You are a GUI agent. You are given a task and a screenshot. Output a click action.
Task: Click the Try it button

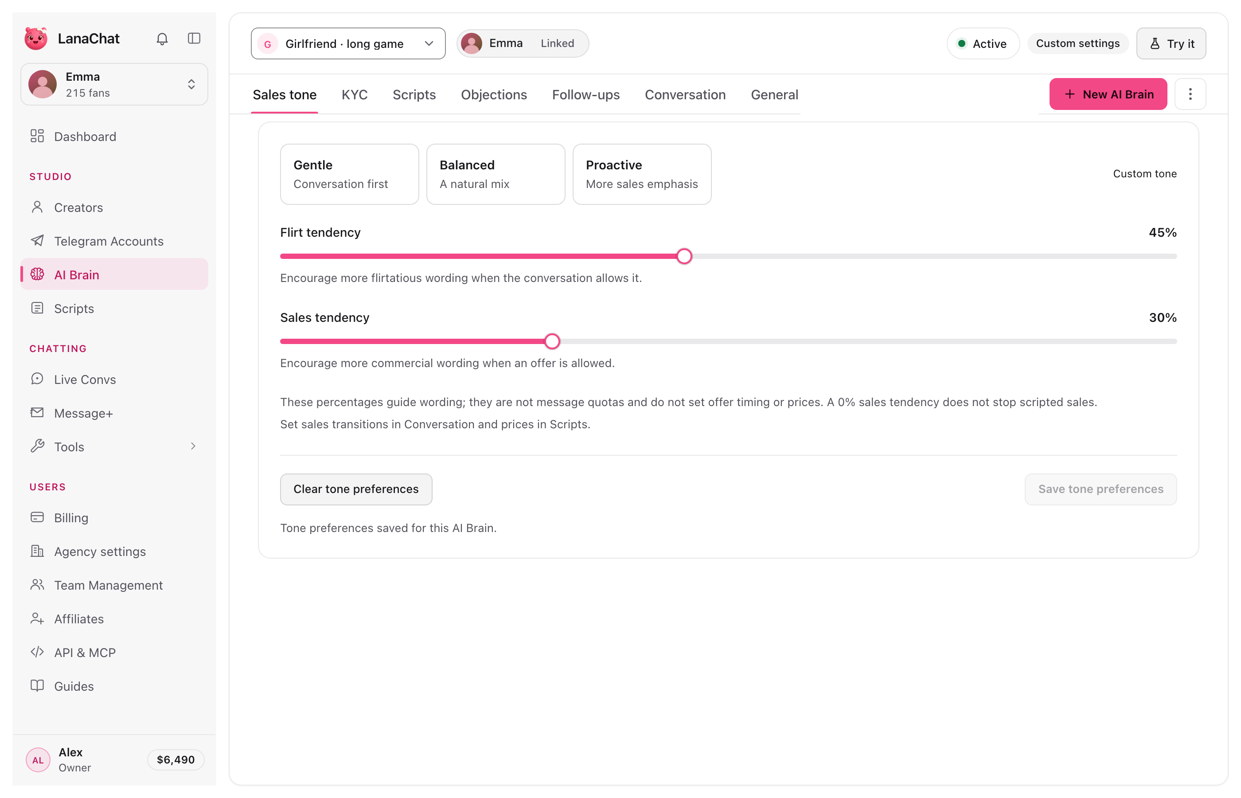pyautogui.click(x=1171, y=43)
